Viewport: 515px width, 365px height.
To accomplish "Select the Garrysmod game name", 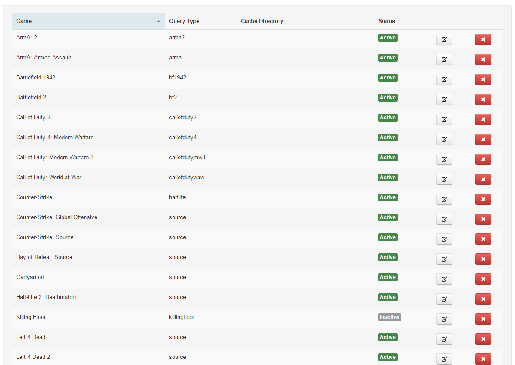I will [x=30, y=277].
